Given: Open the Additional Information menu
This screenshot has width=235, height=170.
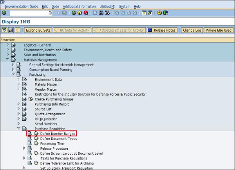Looking at the screenshot, I should click(79, 7).
